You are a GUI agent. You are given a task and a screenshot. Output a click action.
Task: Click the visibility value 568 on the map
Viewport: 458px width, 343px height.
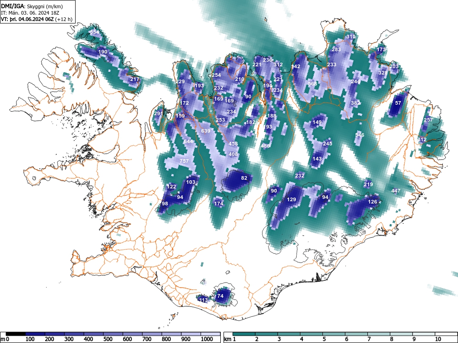[x=312, y=84]
